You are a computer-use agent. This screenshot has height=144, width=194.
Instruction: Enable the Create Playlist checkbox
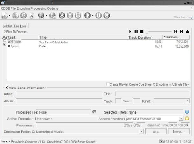(x=107, y=84)
